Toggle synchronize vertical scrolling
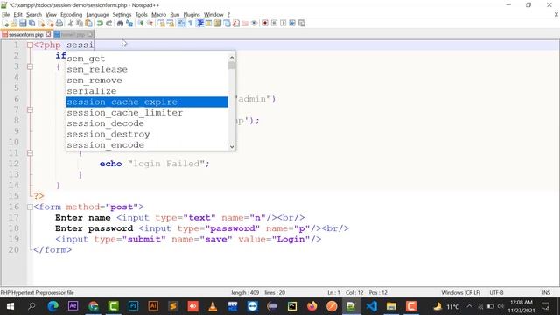Screen dimensions: 560x315 tap(162, 24)
